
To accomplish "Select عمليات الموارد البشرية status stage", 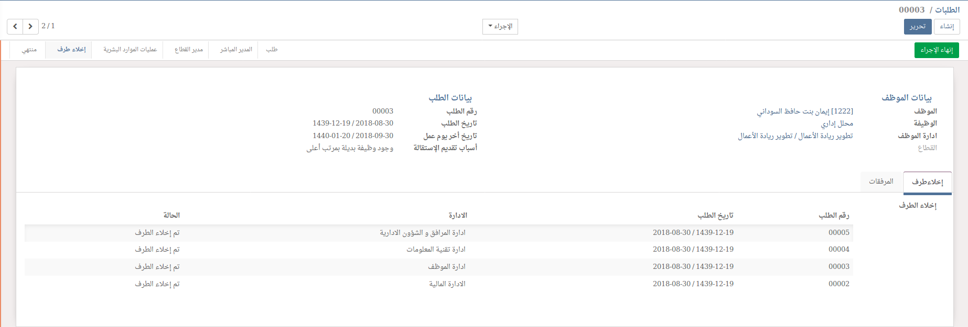I will pos(130,50).
